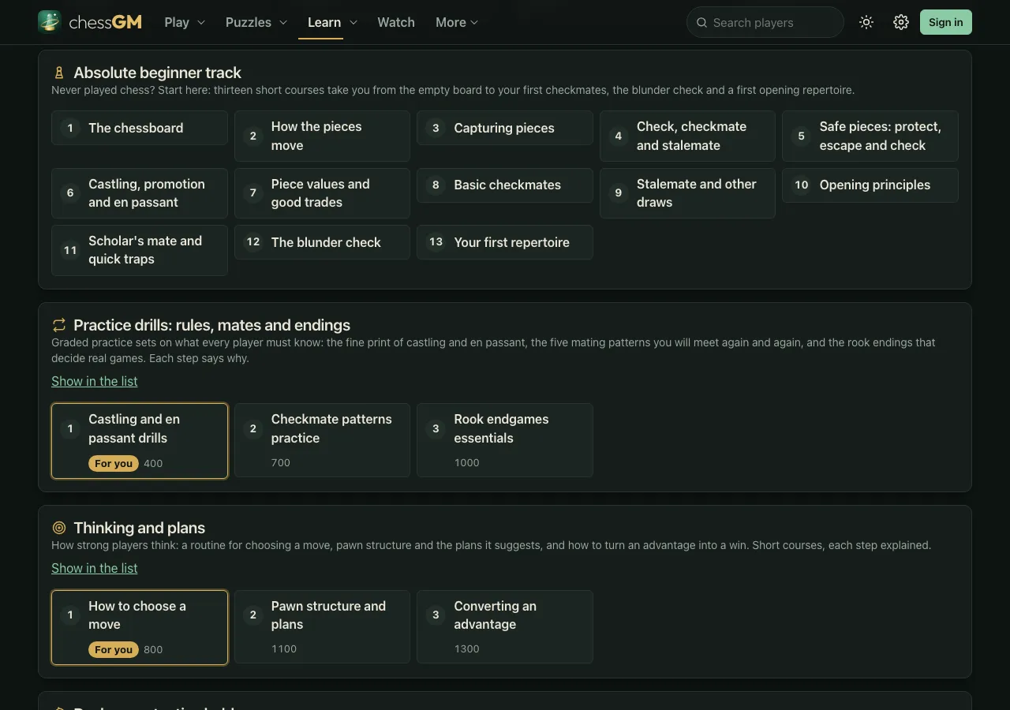The image size is (1010, 710).
Task: Start Checkmate patterns practice drill
Action: 322,440
